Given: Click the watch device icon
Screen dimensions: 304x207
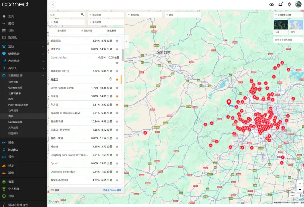Looking at the screenshot, I should 289,4.
